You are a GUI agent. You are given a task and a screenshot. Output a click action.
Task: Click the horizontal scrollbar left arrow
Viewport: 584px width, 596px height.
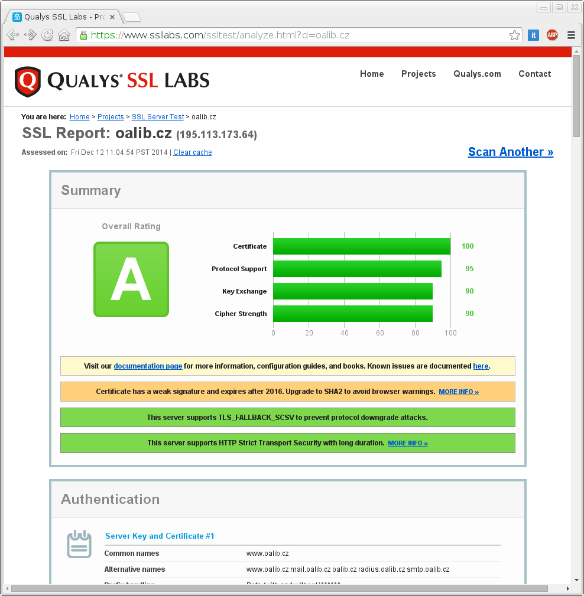click(x=7, y=589)
